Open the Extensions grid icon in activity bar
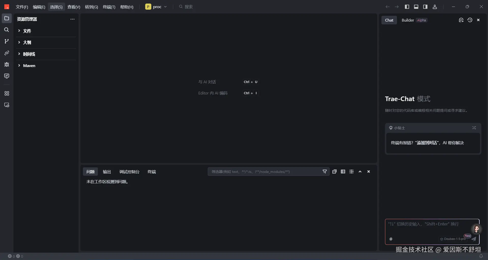Viewport: 488px width, 260px height. point(7,93)
